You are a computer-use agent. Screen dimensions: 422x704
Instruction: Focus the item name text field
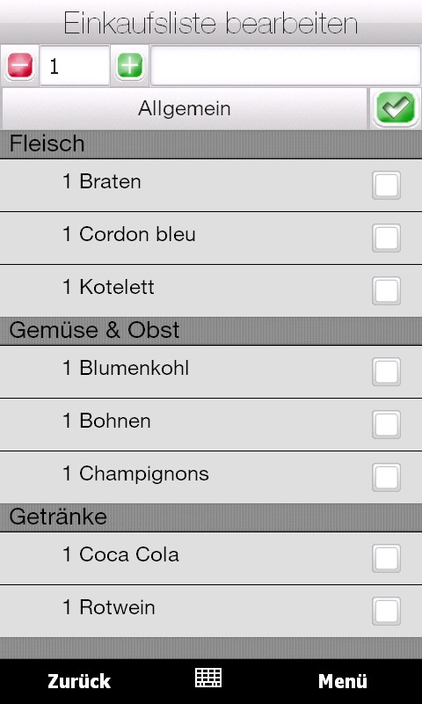click(x=286, y=65)
